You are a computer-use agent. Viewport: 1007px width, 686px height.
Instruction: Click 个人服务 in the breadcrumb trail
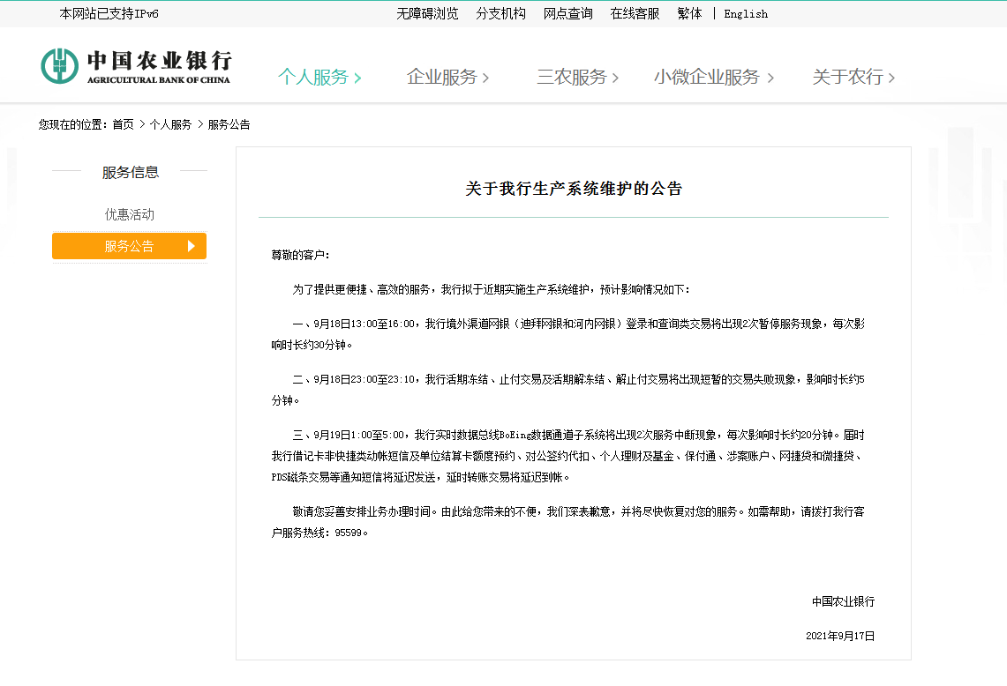coord(169,123)
